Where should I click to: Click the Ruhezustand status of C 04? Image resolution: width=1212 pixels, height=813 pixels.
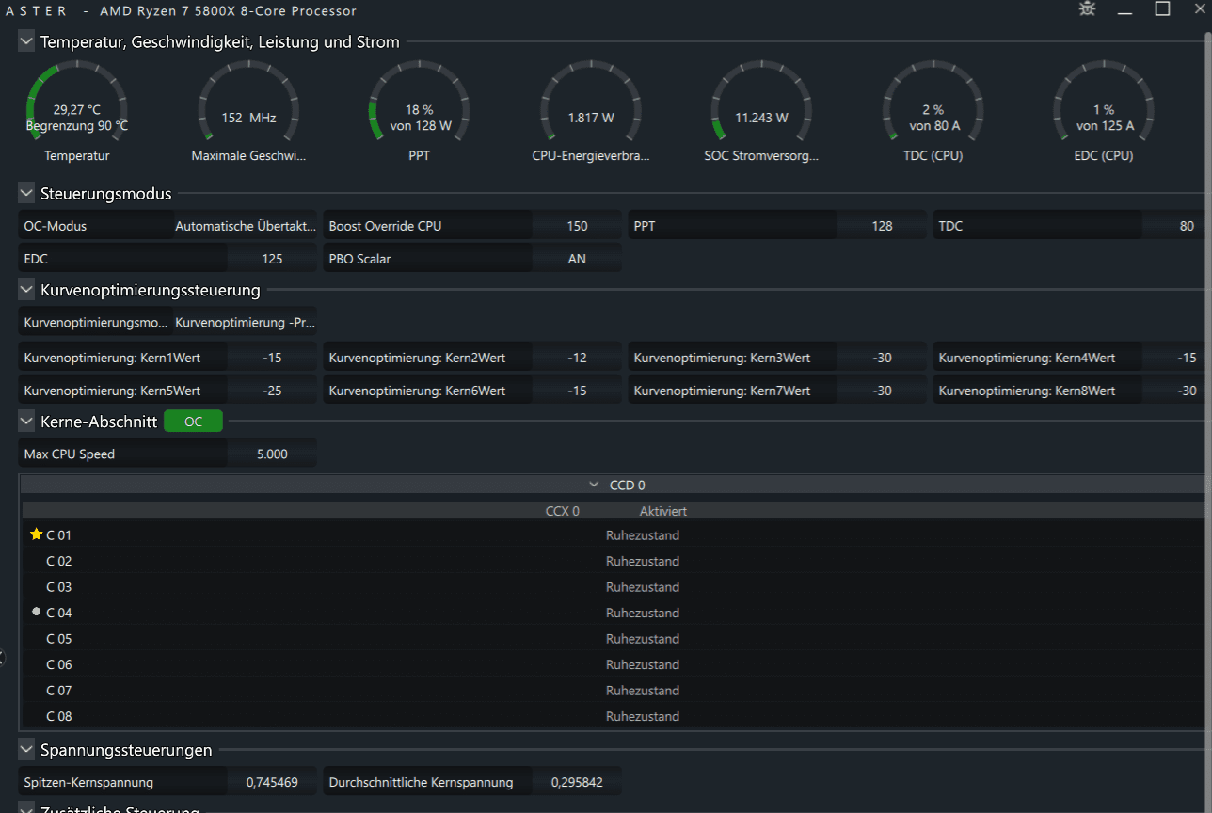point(643,613)
